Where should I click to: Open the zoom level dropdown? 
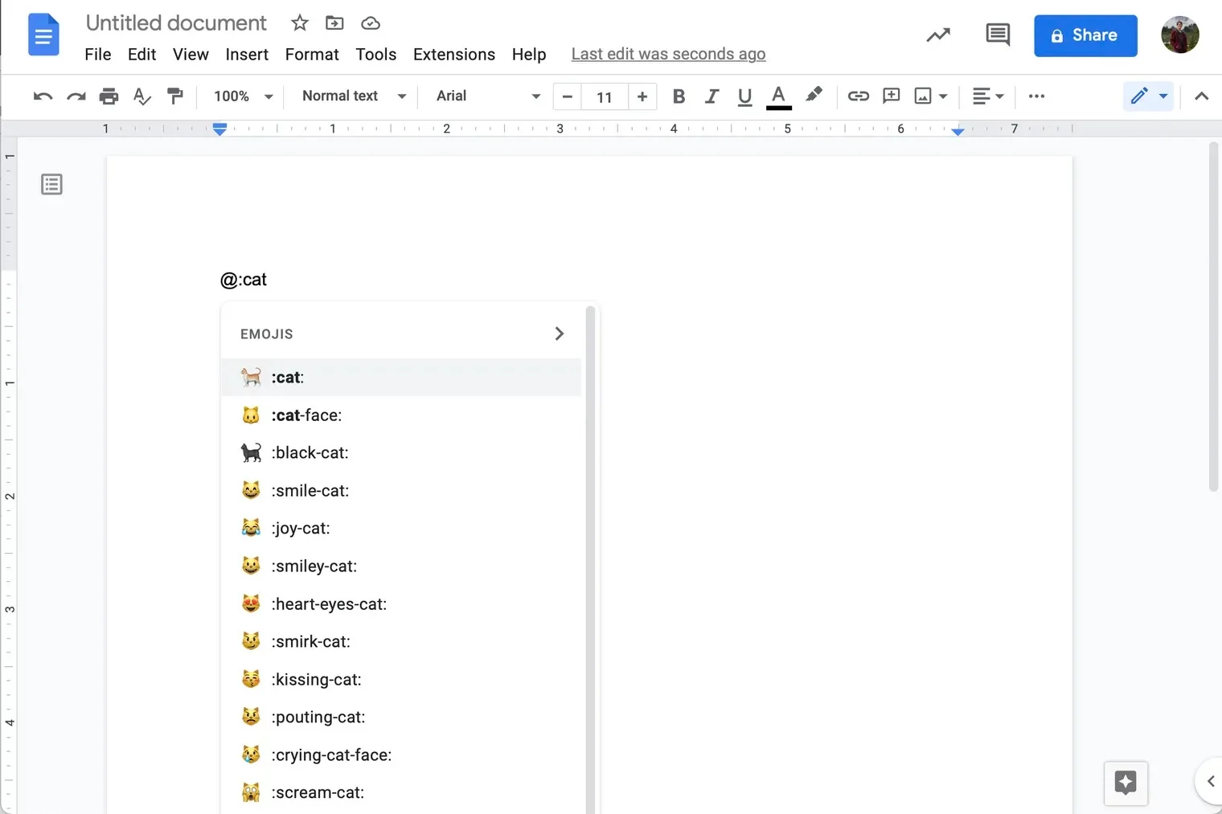coord(240,96)
